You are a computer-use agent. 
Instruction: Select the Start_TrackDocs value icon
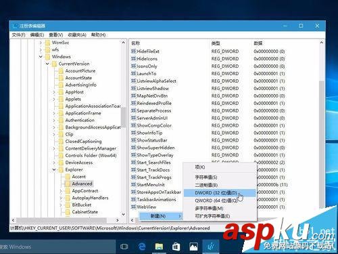[134, 170]
